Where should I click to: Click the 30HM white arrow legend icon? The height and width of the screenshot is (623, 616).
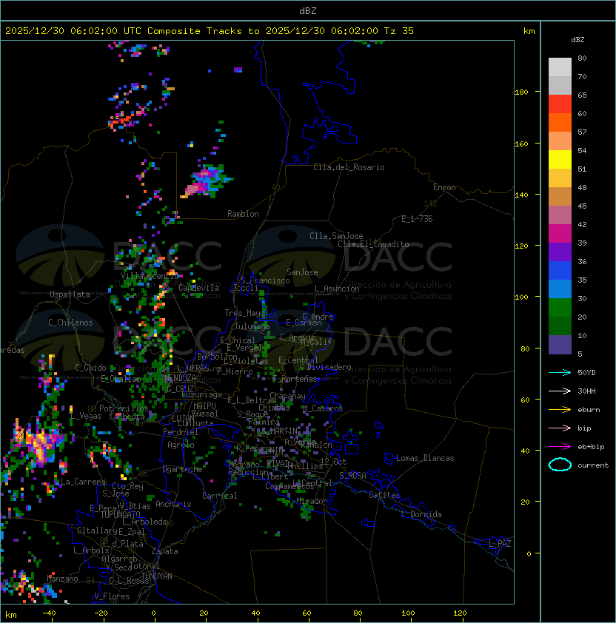point(560,391)
